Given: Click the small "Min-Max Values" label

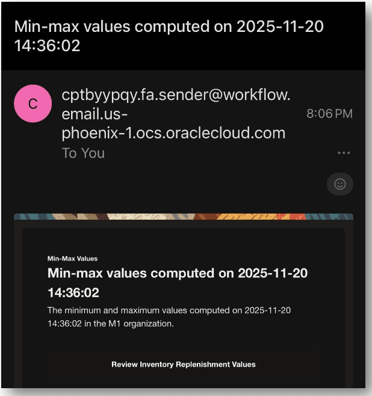Looking at the screenshot, I should click(72, 259).
